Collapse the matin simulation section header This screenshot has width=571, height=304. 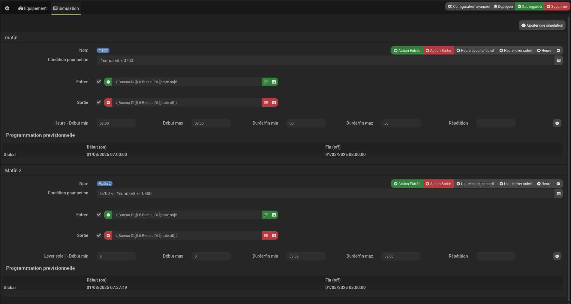tap(11, 37)
